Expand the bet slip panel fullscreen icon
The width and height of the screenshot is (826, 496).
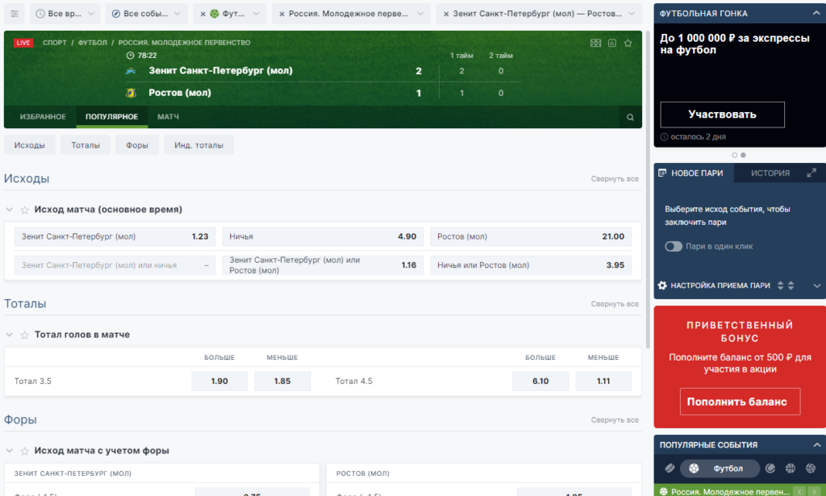tap(811, 173)
